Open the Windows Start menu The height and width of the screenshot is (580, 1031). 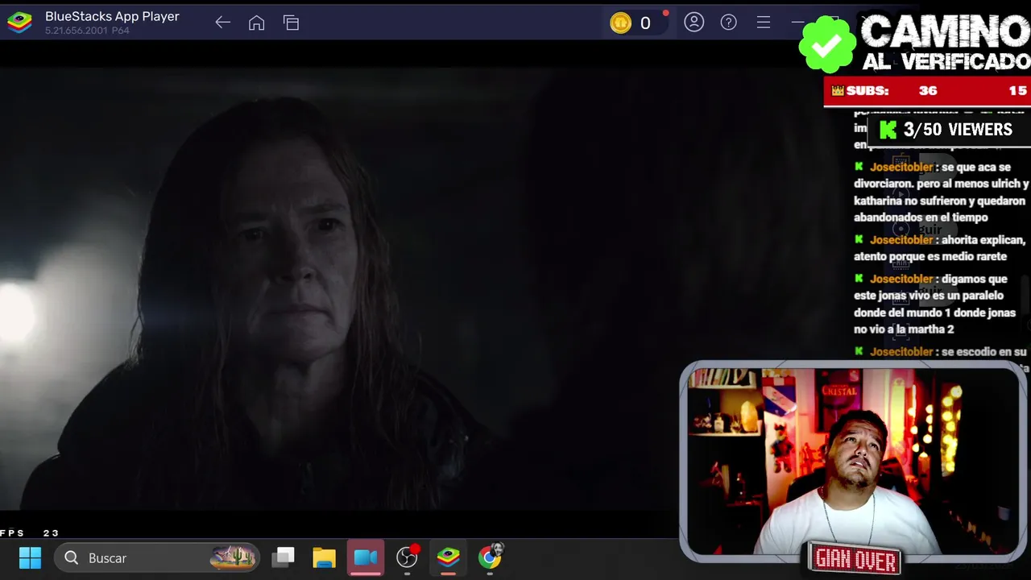(x=30, y=557)
